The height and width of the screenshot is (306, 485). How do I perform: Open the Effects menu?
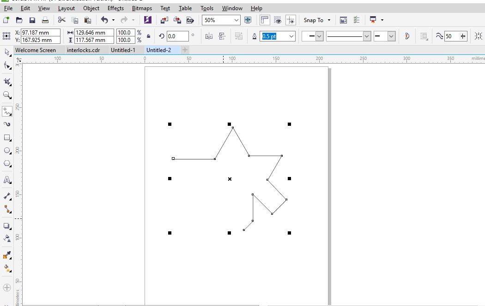coord(115,8)
